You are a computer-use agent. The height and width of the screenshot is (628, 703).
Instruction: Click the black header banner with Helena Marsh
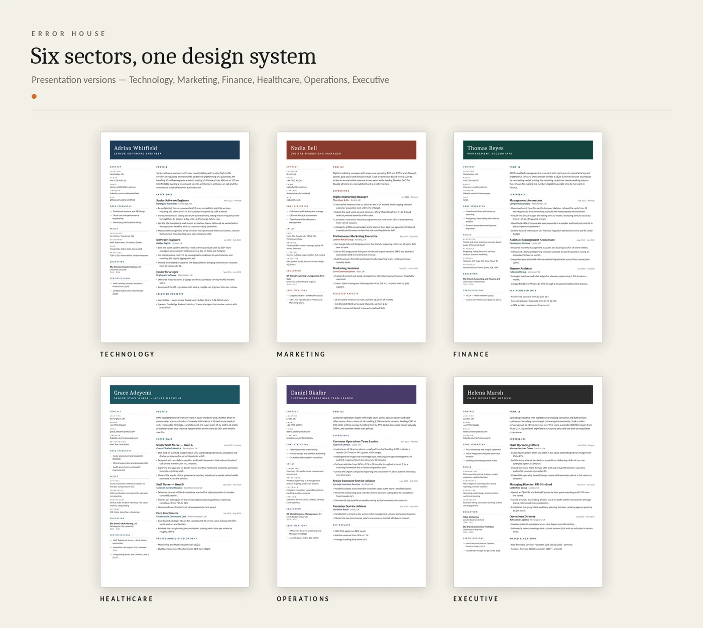528,395
